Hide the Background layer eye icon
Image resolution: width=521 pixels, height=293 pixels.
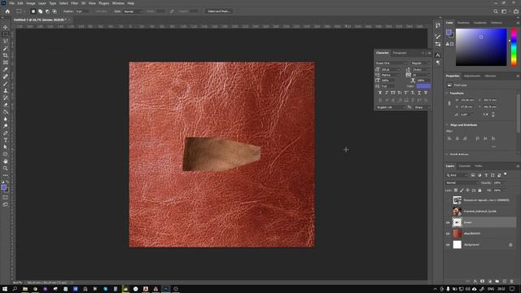tap(448, 245)
